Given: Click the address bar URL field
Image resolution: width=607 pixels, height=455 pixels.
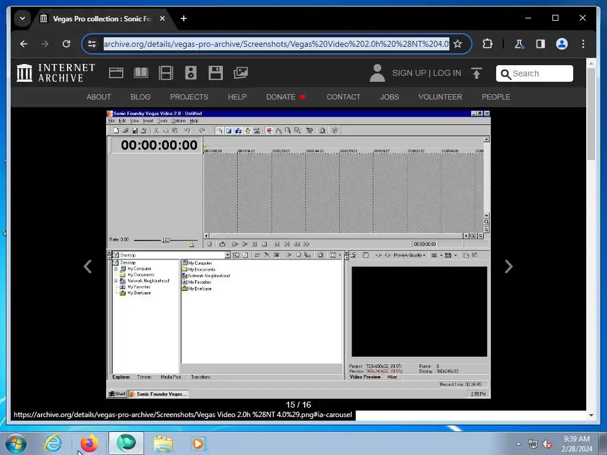Looking at the screenshot, I should coord(276,44).
